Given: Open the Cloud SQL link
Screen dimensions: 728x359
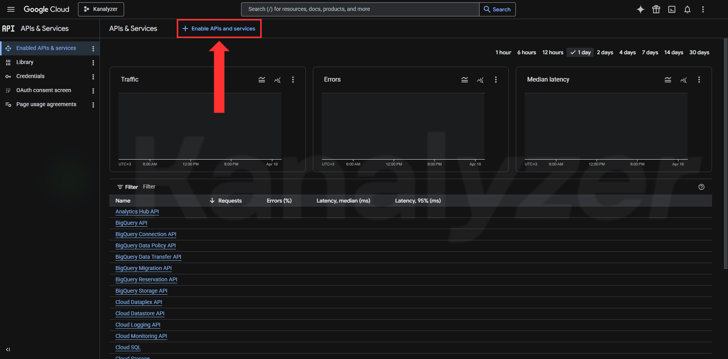Looking at the screenshot, I should (128, 347).
